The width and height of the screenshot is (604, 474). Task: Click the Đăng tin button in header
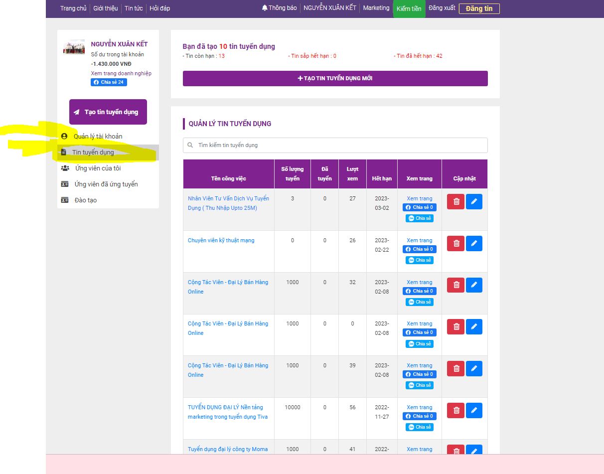[x=478, y=8]
